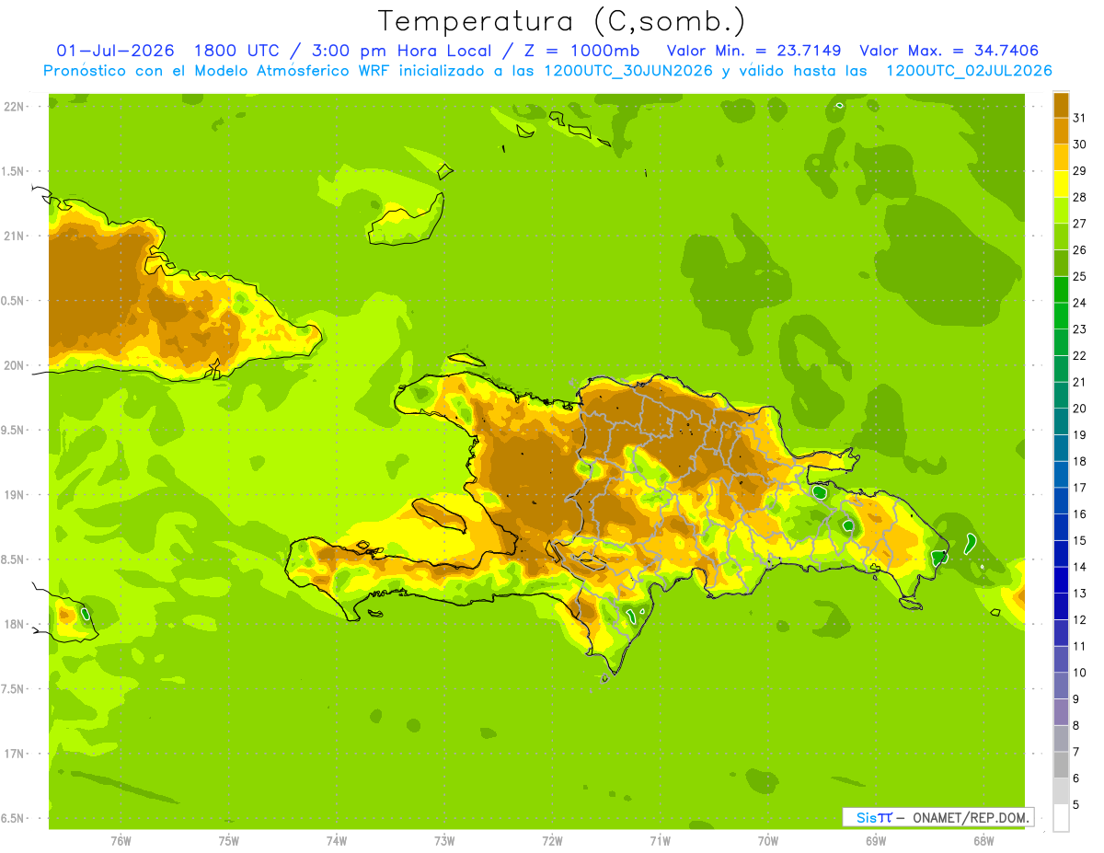
Task: Click legend value "20"
Action: point(1079,409)
